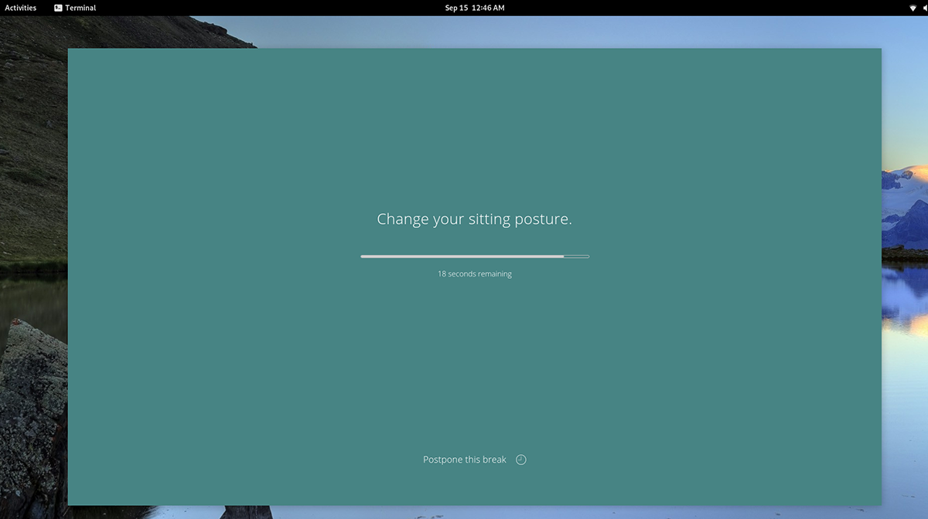The image size is (928, 519).
Task: Click the Terminal icon in top bar
Action: [59, 8]
